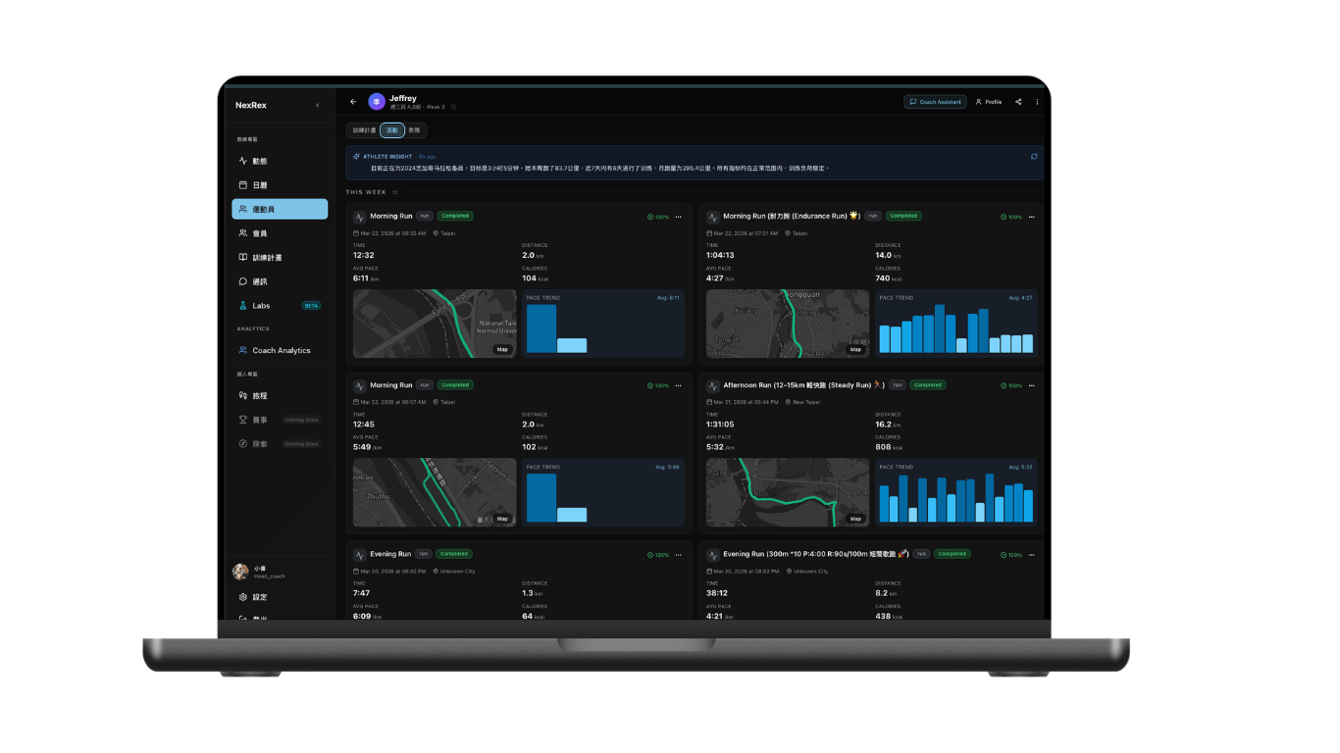Click the THIS WEEK section header

pyautogui.click(x=366, y=192)
